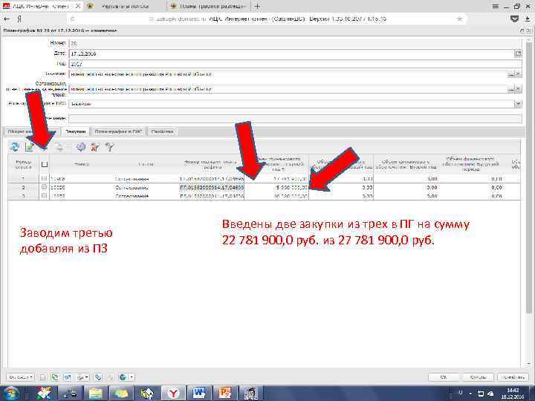Image resolution: width=535 pixels, height=401 pixels.
Task: Switch to the Свойства tab
Action: tap(163, 131)
